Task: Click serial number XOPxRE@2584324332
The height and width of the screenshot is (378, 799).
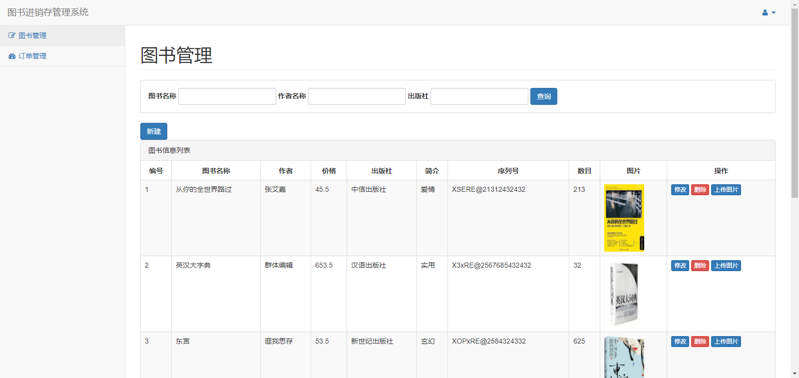Action: coord(489,342)
